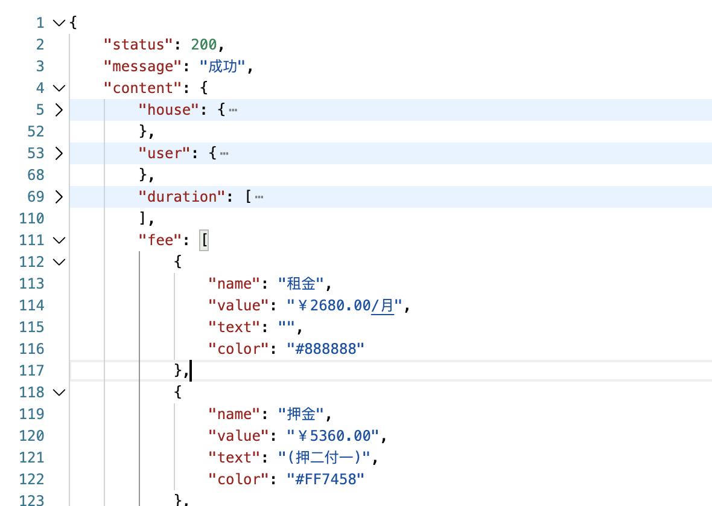The height and width of the screenshot is (506, 712).
Task: Expand the collapsed "user" object
Action: [x=59, y=153]
